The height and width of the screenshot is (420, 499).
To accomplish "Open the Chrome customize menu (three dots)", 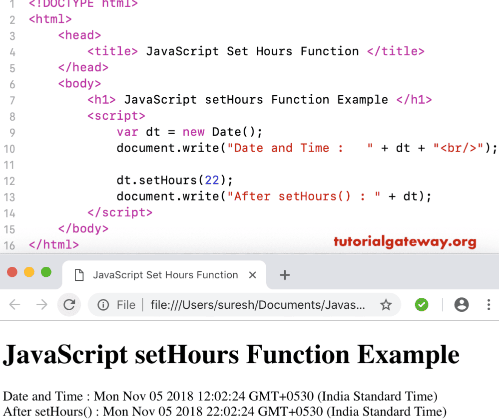I will coord(488,304).
